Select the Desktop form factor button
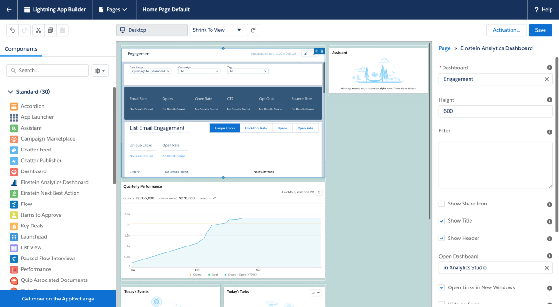 [152, 30]
